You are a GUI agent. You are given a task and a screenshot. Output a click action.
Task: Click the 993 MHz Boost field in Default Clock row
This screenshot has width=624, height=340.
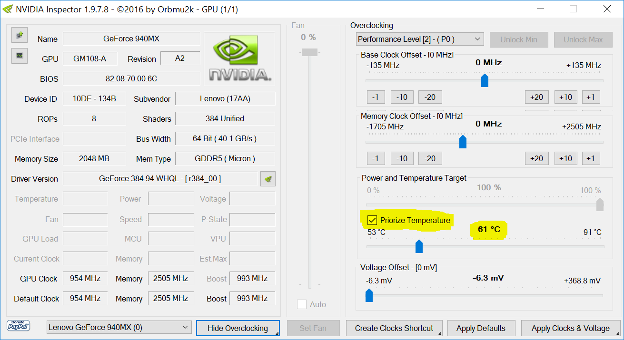click(252, 299)
